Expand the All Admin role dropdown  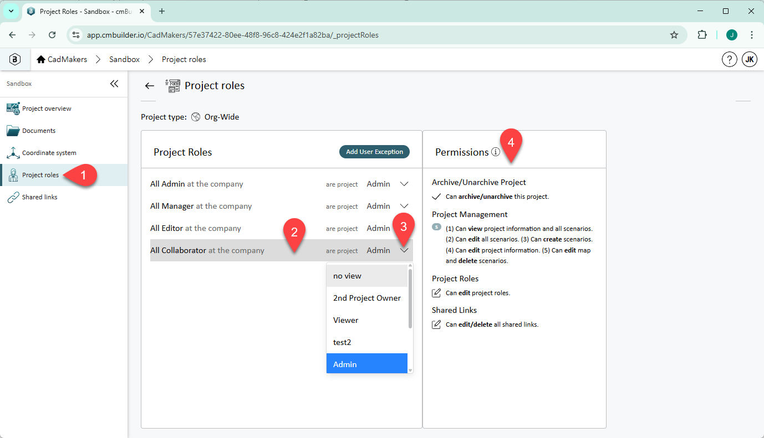click(x=404, y=184)
